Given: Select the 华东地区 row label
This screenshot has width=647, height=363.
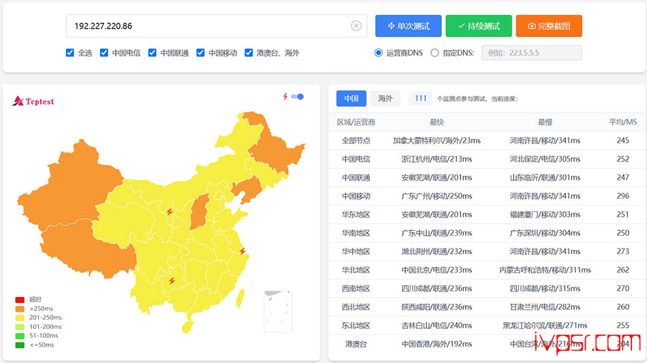Looking at the screenshot, I should click(x=356, y=215).
